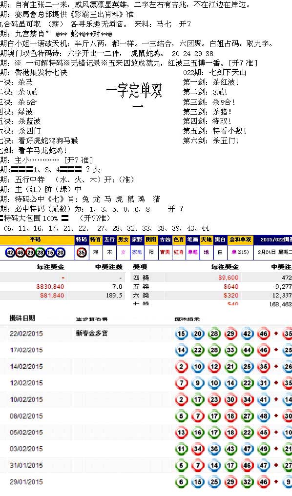292x496 pixels.
Task: Click blue ball 31 in 12/02/2015 row
Action: point(264,383)
